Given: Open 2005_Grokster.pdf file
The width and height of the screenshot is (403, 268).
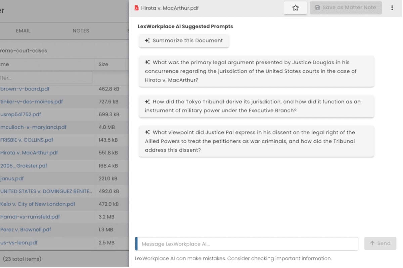Looking at the screenshot, I should [x=24, y=165].
